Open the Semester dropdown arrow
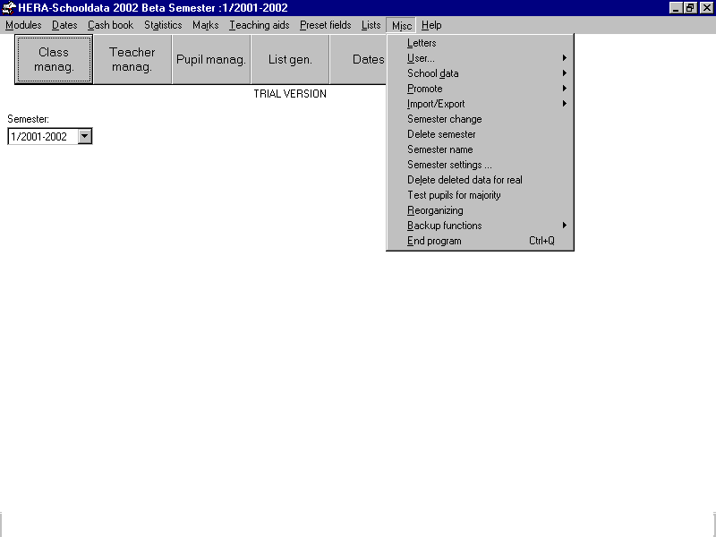716x537 pixels. (x=84, y=136)
